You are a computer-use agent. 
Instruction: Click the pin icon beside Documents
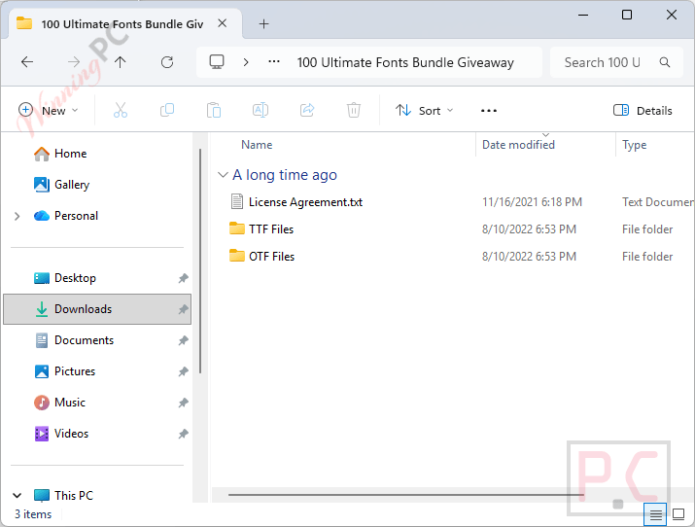click(x=183, y=340)
